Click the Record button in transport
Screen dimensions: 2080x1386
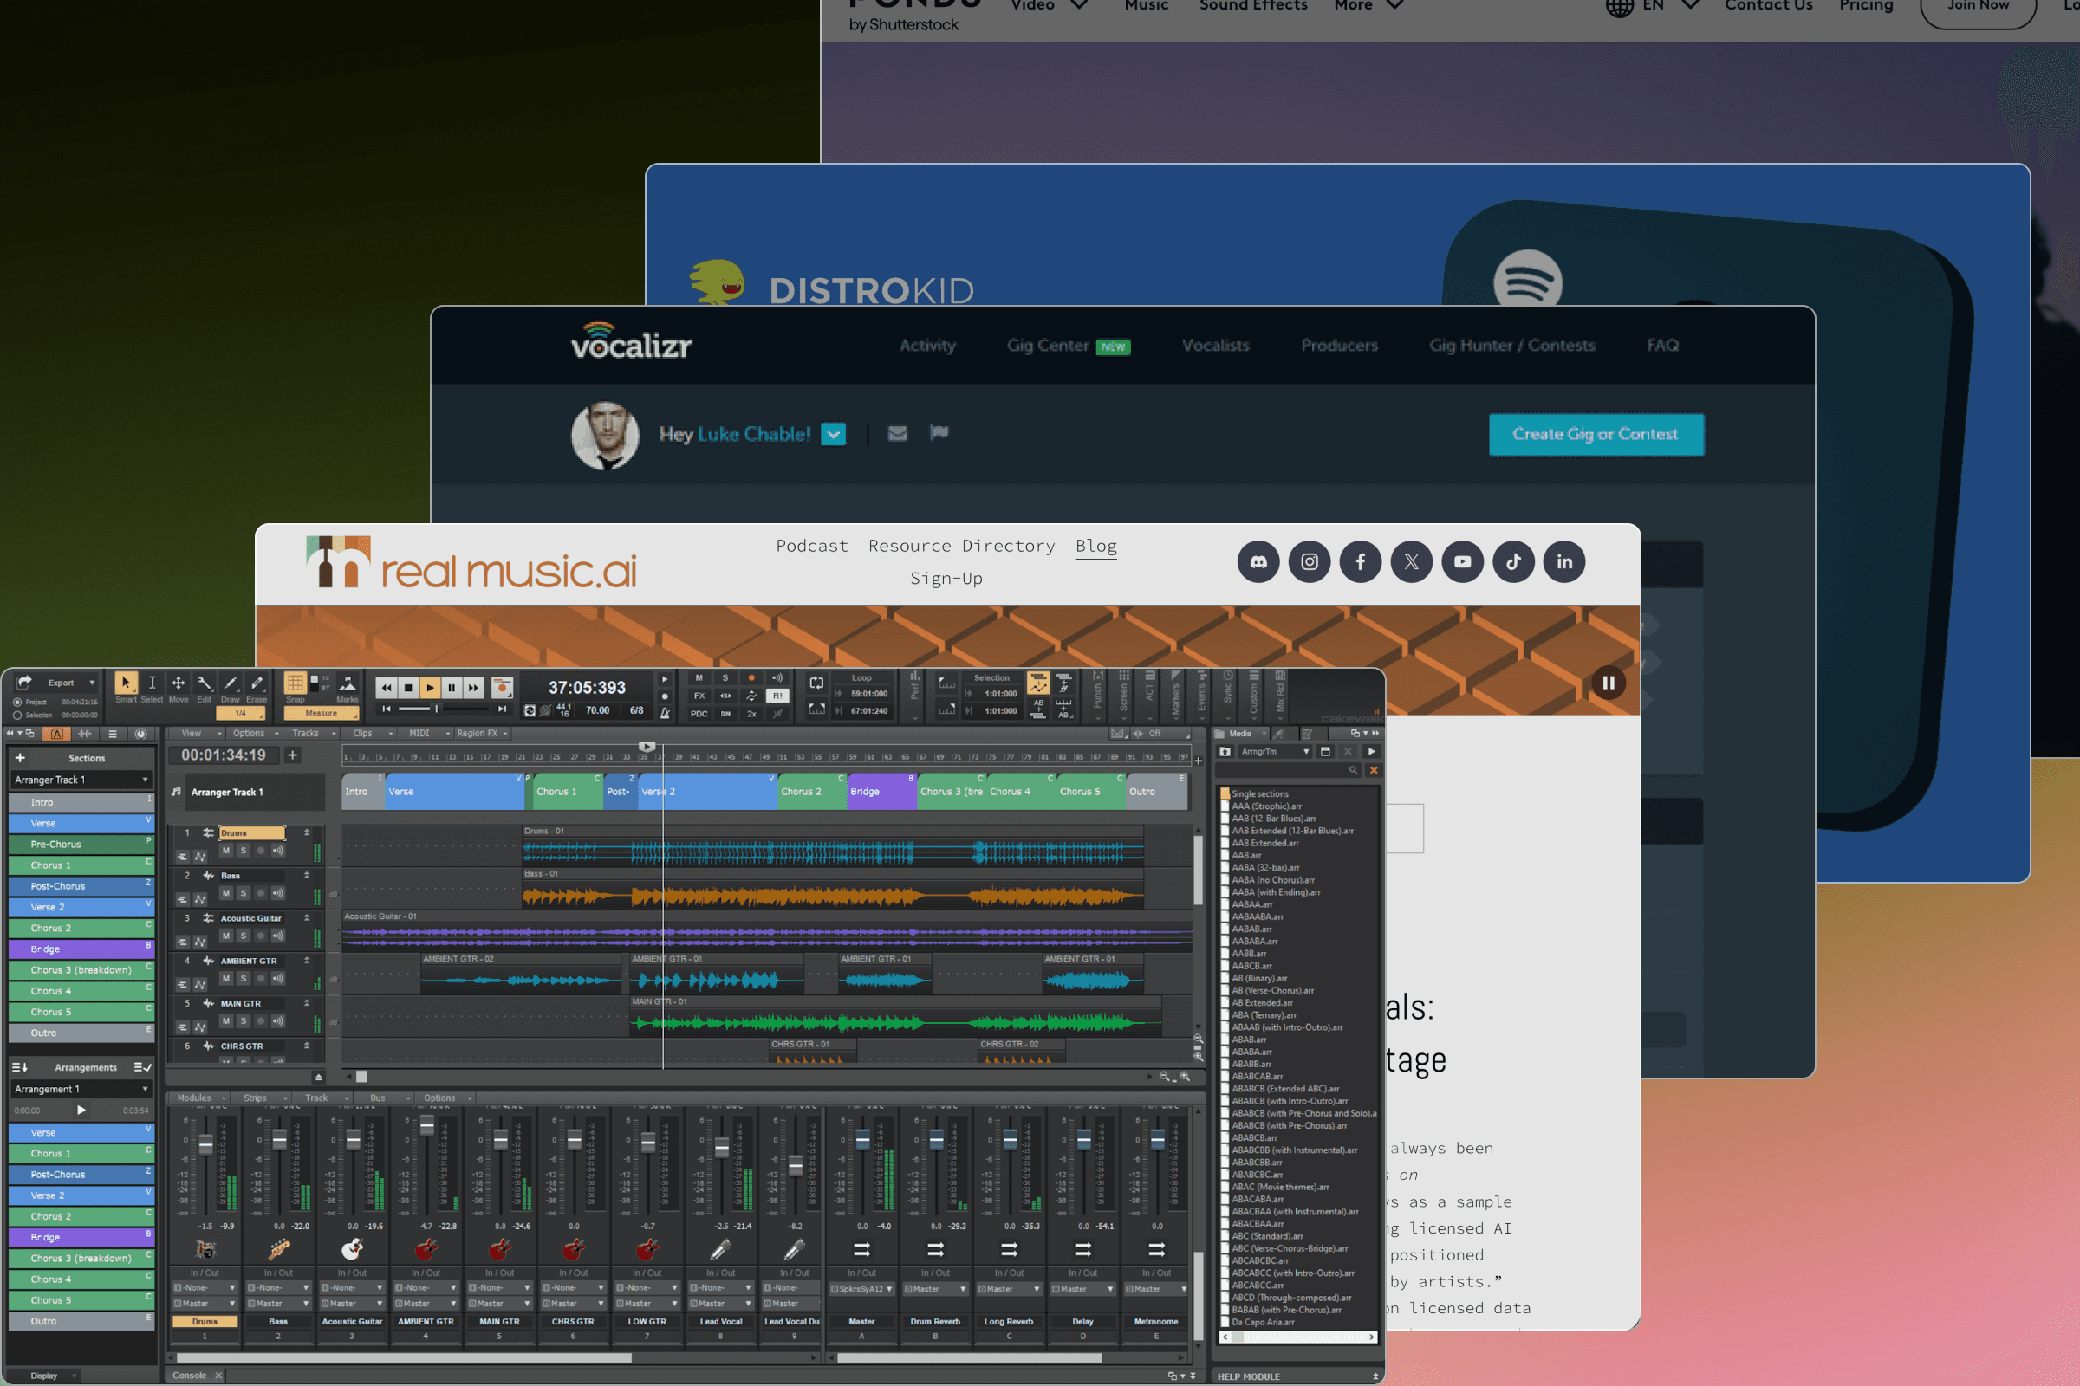pyautogui.click(x=502, y=687)
